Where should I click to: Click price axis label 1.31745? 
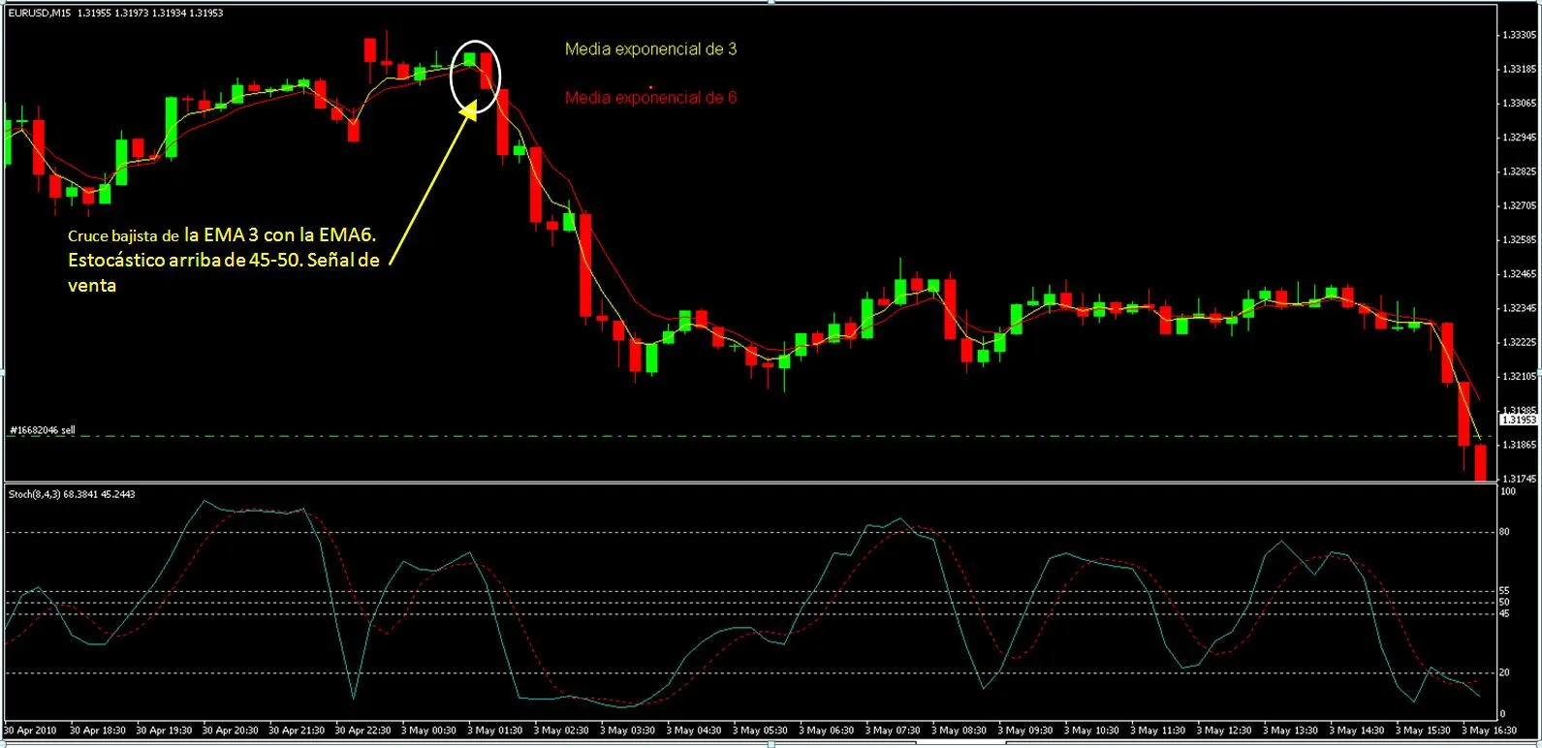click(x=1519, y=479)
